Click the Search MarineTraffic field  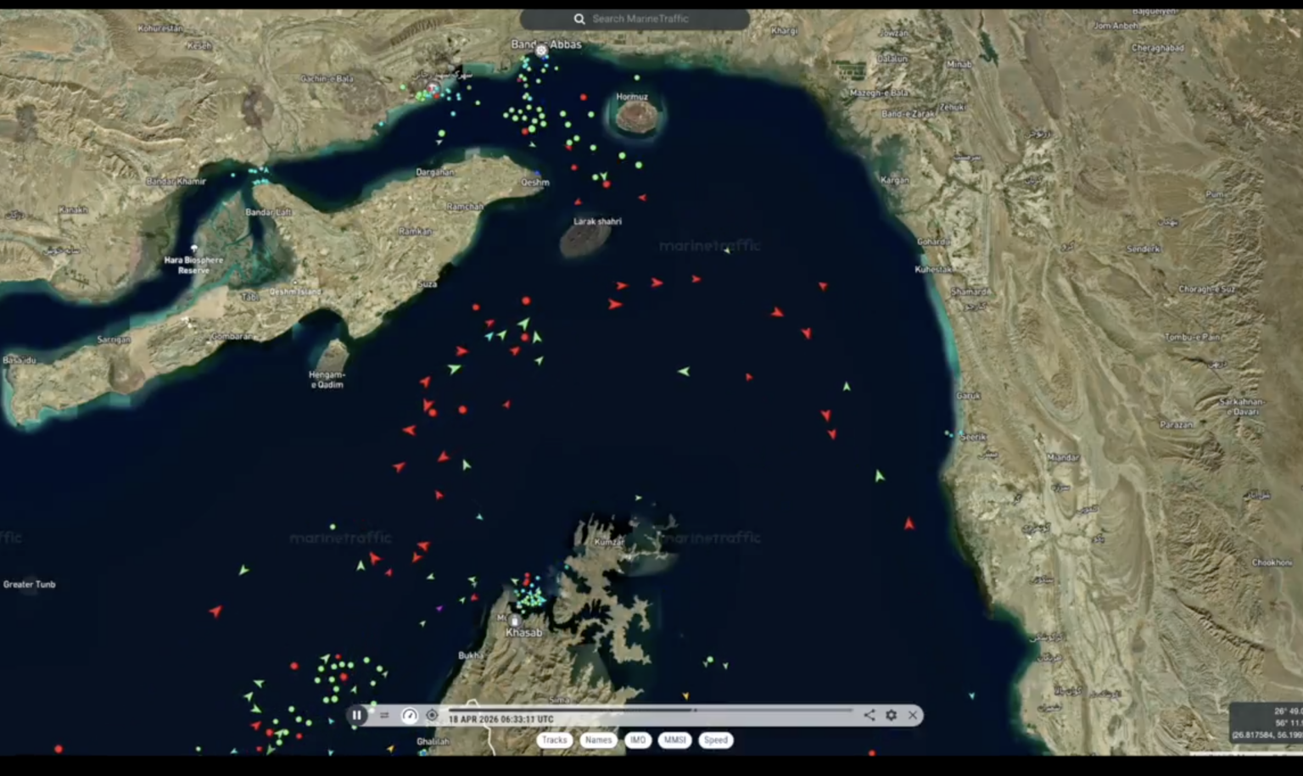tap(645, 19)
